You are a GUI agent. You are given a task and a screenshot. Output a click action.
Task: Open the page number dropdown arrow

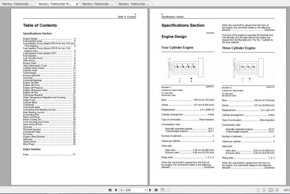145,190
